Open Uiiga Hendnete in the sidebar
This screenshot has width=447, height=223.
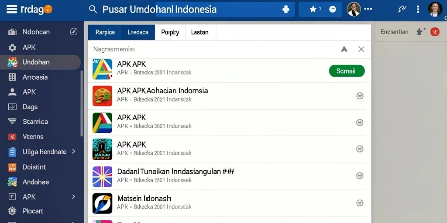[x=44, y=152]
